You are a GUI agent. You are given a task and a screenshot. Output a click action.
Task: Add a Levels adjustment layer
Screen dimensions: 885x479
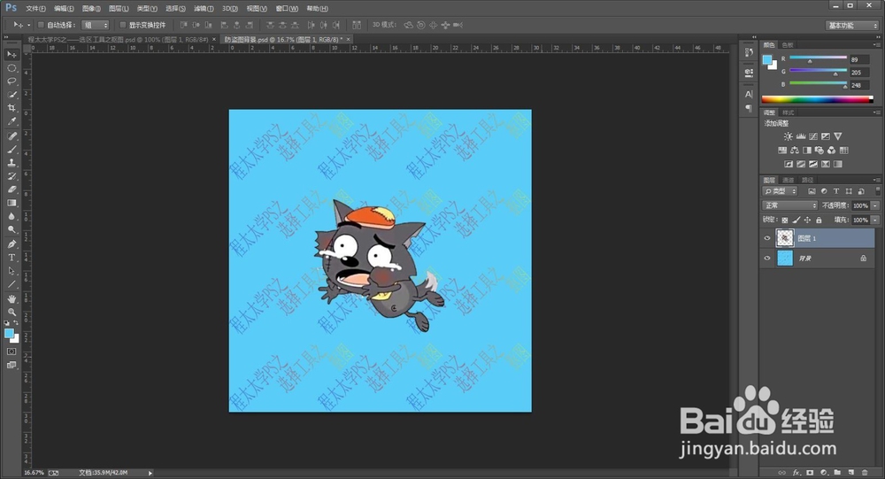click(800, 136)
